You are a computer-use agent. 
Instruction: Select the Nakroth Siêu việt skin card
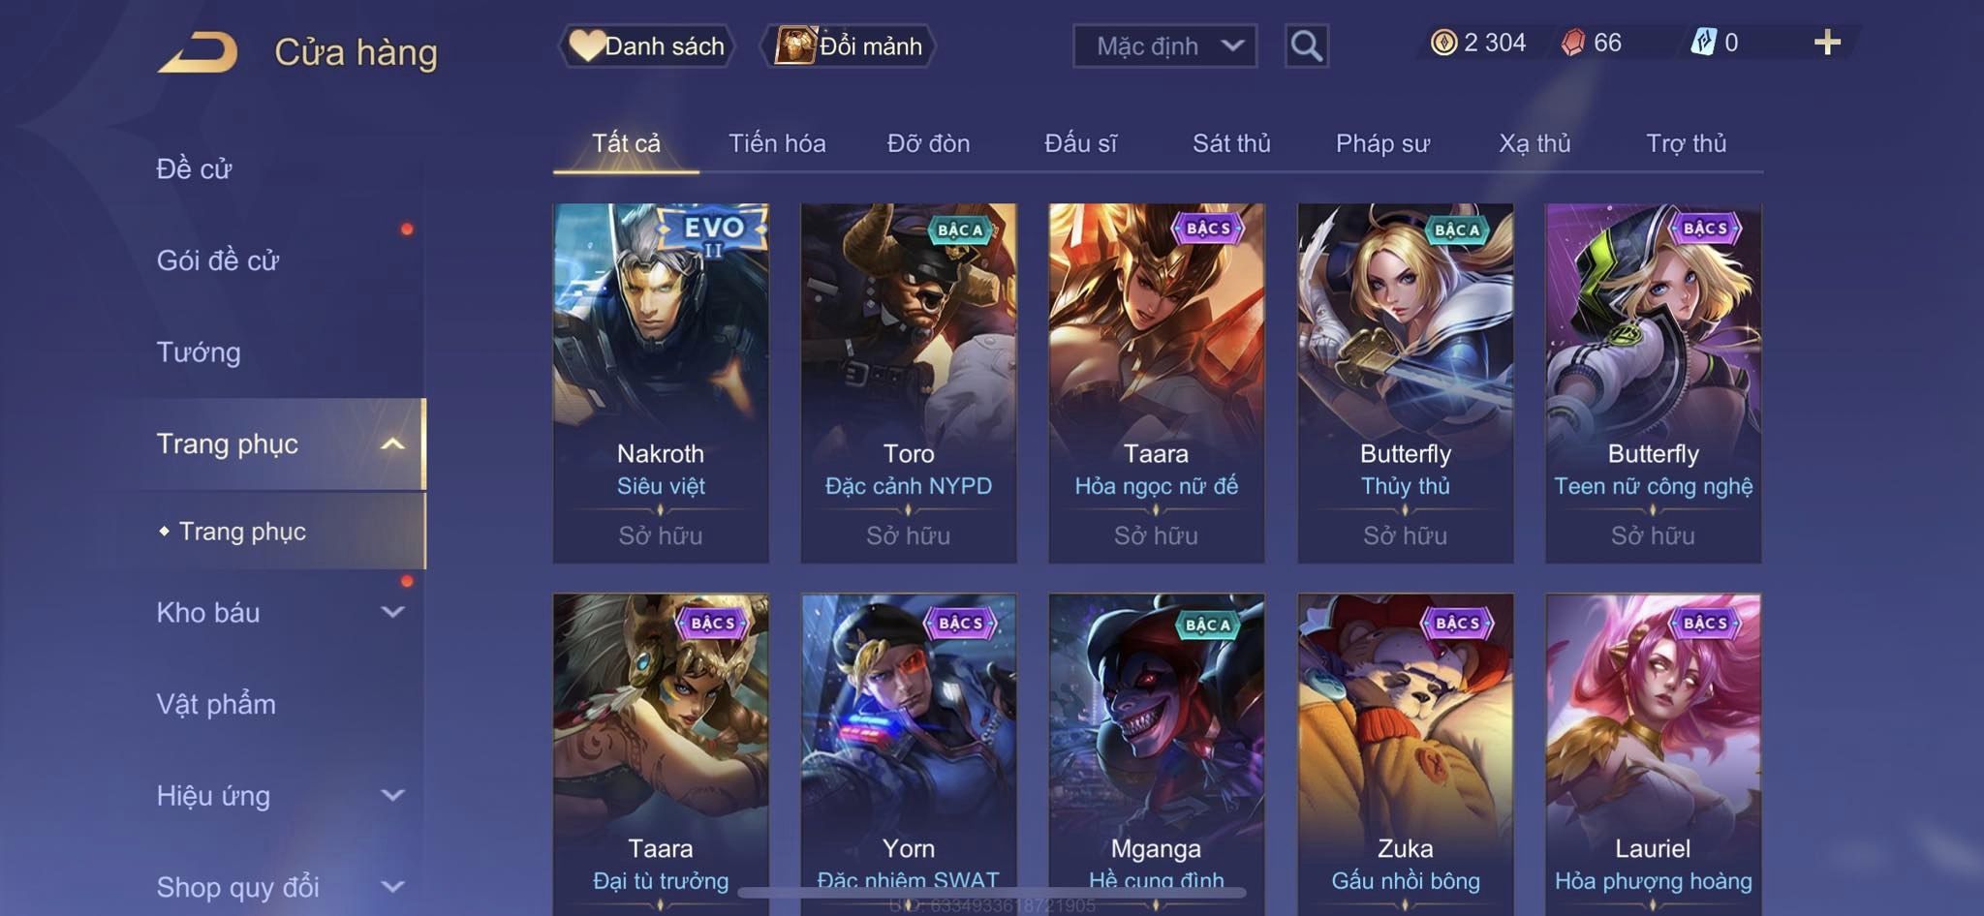[661, 382]
